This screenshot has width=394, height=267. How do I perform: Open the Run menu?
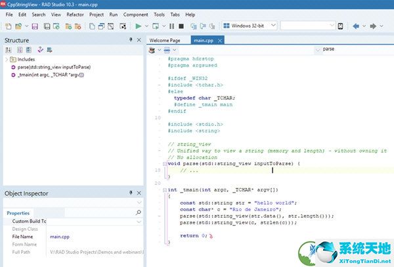pyautogui.click(x=114, y=14)
